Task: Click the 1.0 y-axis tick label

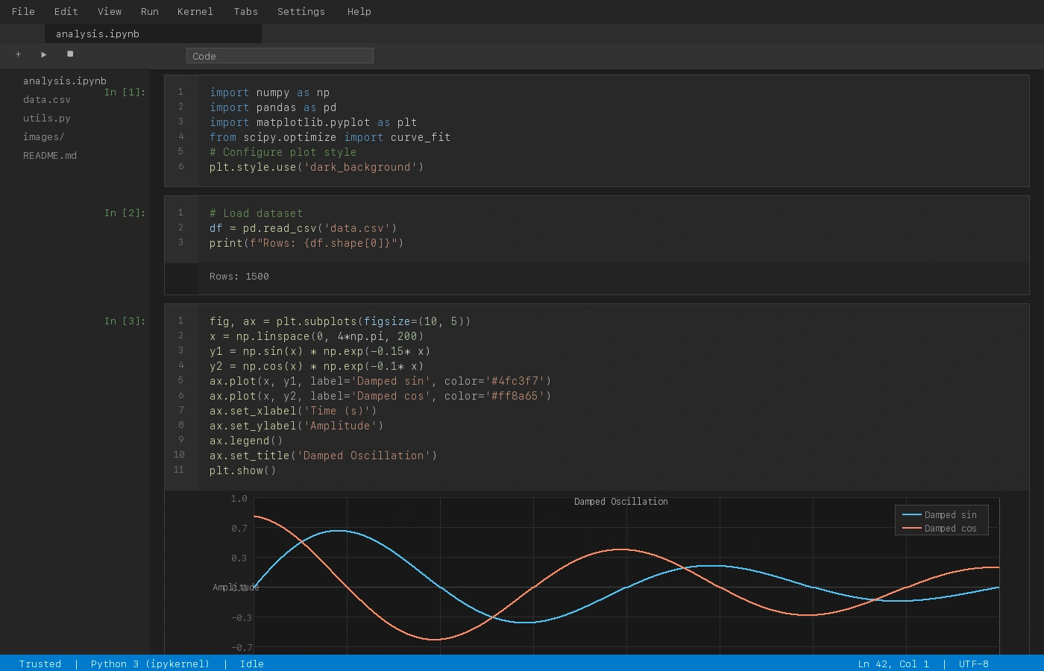Action: pos(239,498)
